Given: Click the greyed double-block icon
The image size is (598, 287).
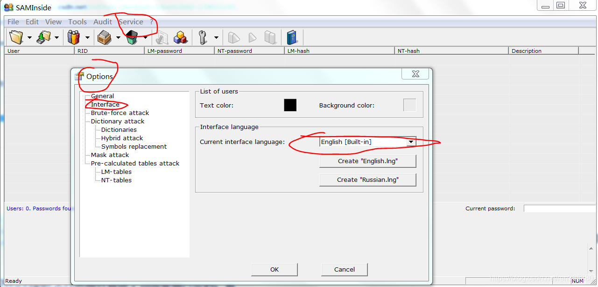Looking at the screenshot, I should (x=270, y=37).
